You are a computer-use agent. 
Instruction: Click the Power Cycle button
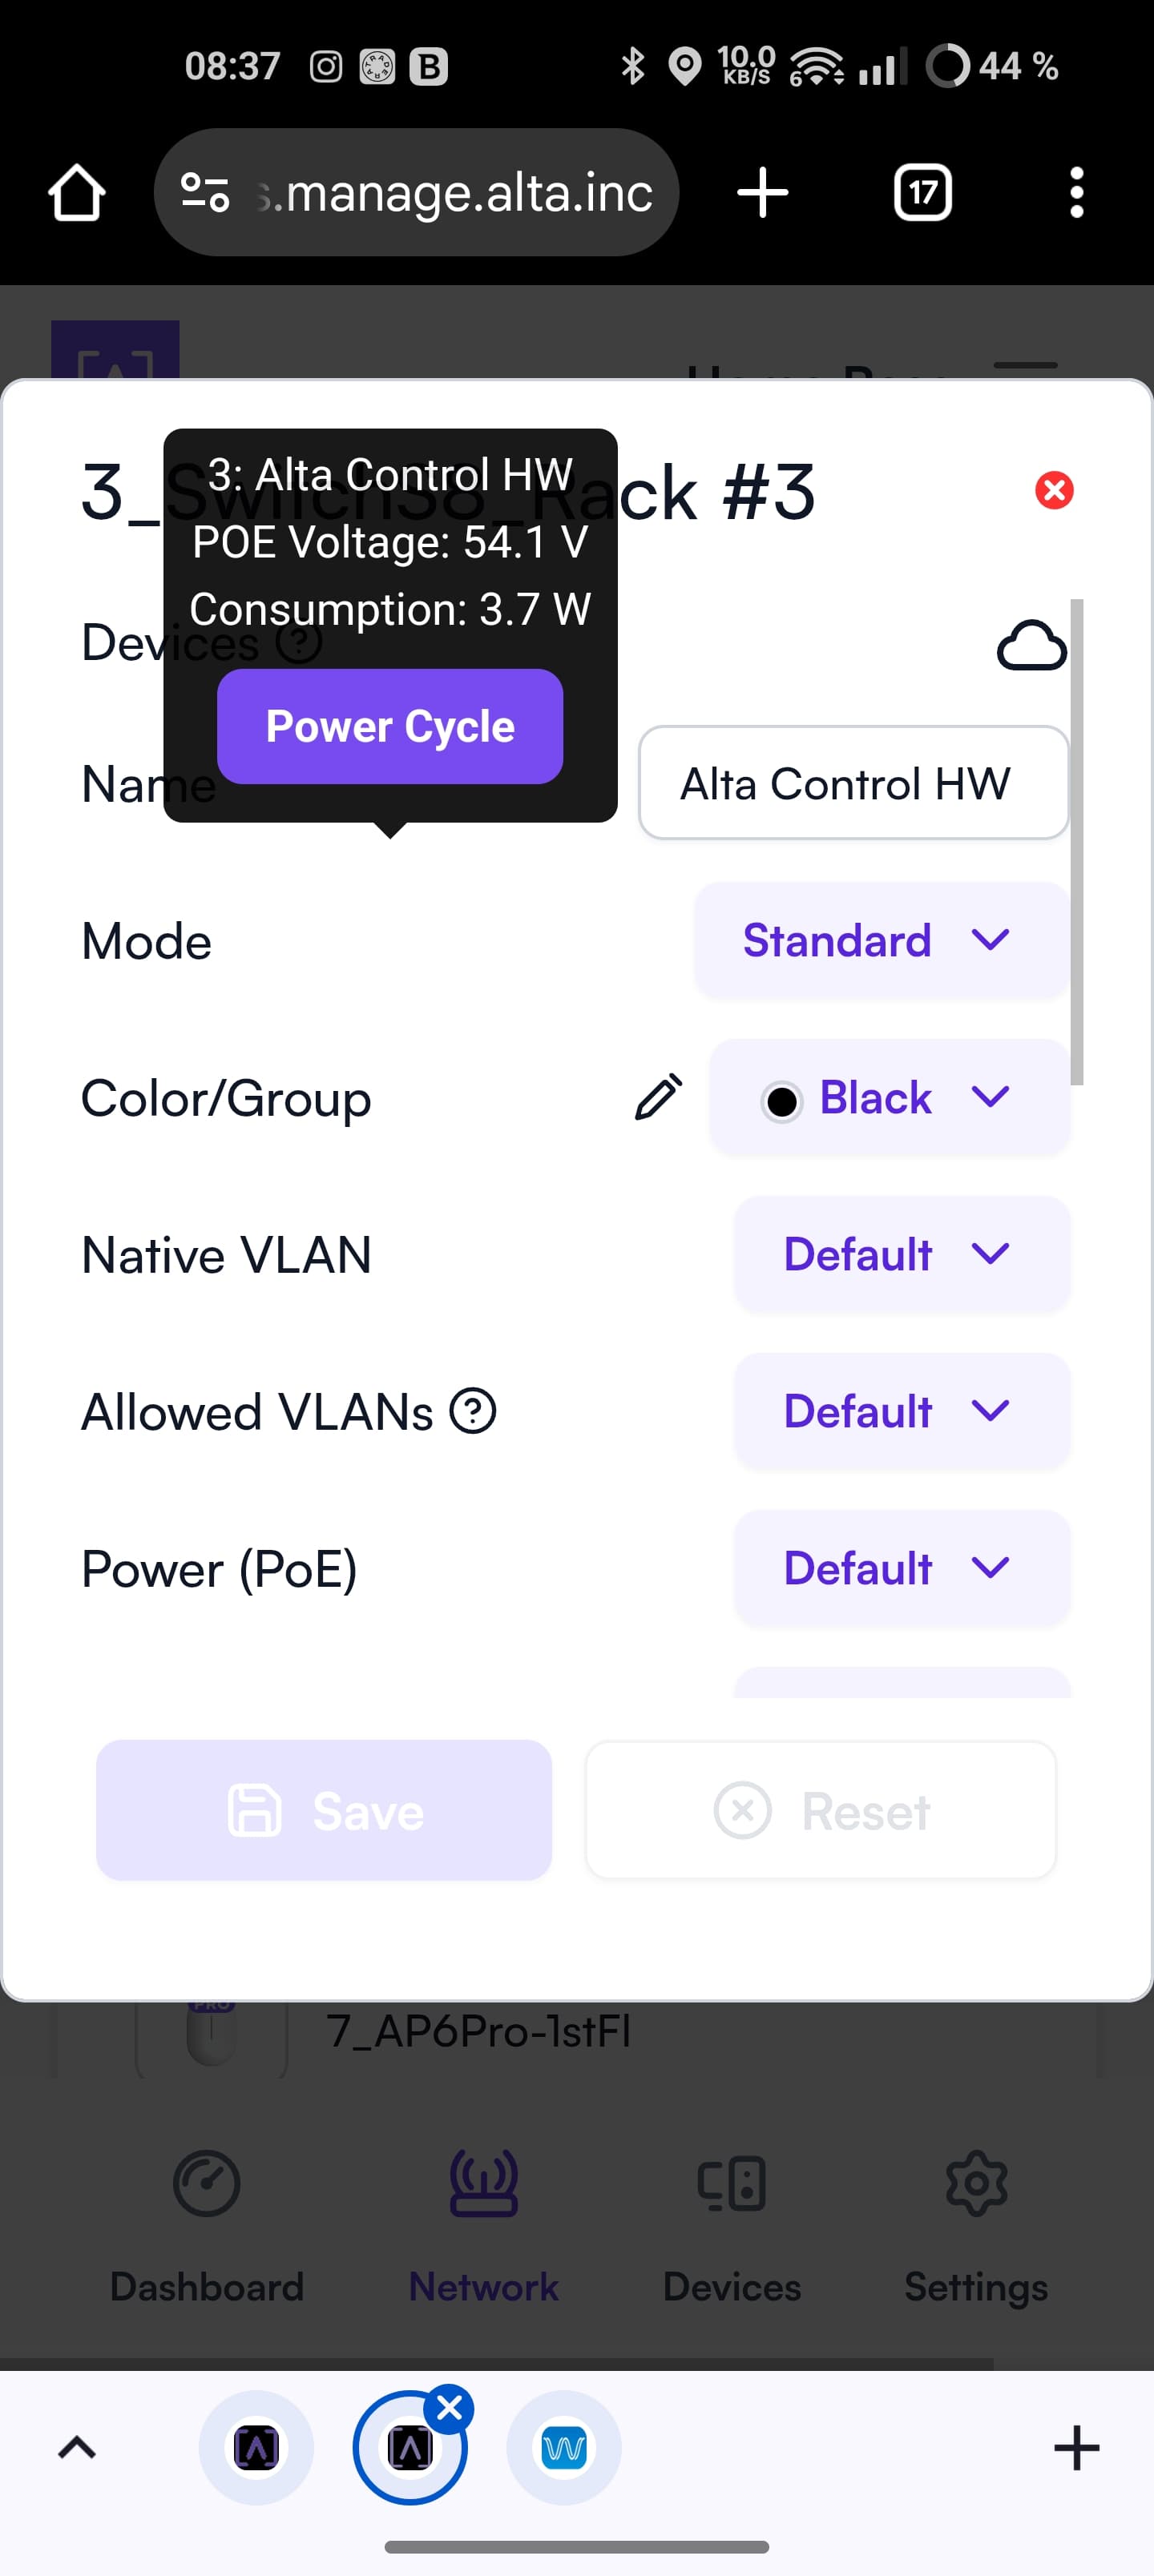389,726
